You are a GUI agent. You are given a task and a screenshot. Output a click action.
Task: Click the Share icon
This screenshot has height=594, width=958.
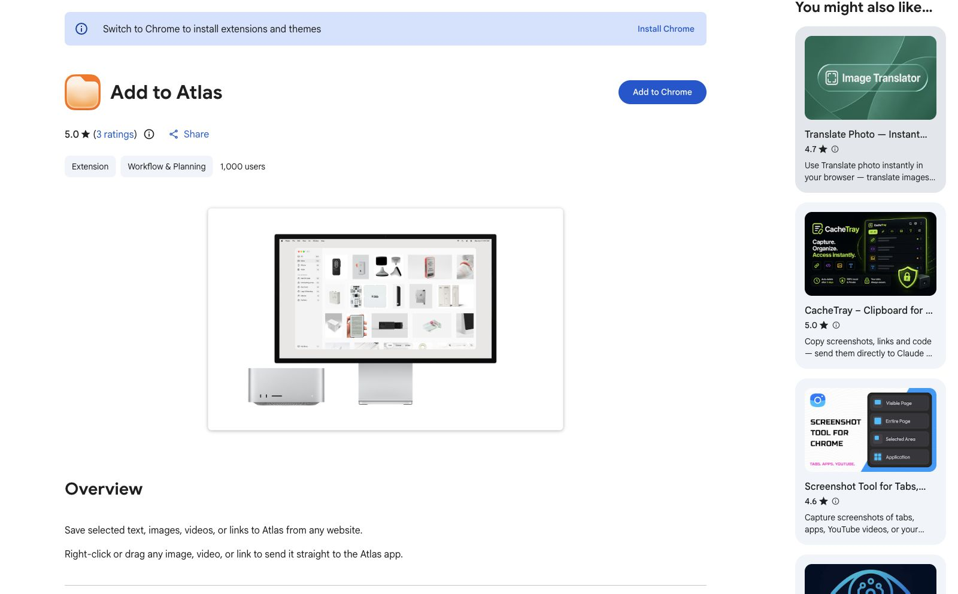click(x=174, y=134)
